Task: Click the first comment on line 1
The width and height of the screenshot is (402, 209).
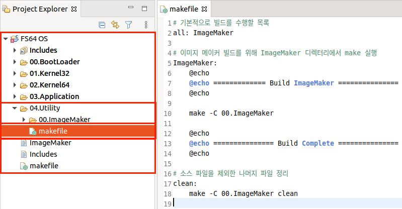Action: point(221,23)
